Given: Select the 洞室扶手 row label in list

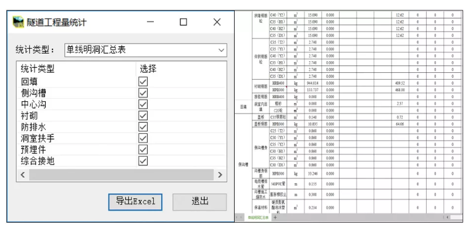Looking at the screenshot, I should pyautogui.click(x=38, y=138).
